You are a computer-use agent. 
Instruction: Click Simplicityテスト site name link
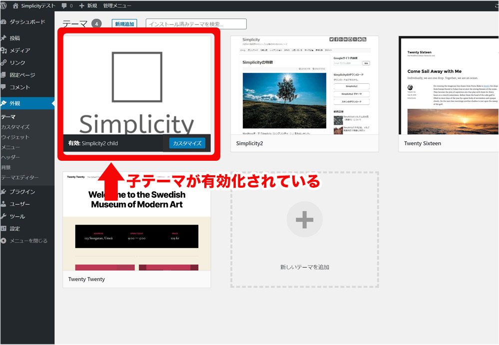tap(38, 5)
